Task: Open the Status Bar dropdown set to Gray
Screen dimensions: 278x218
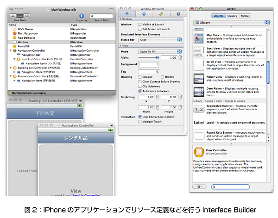Action: coord(160,40)
